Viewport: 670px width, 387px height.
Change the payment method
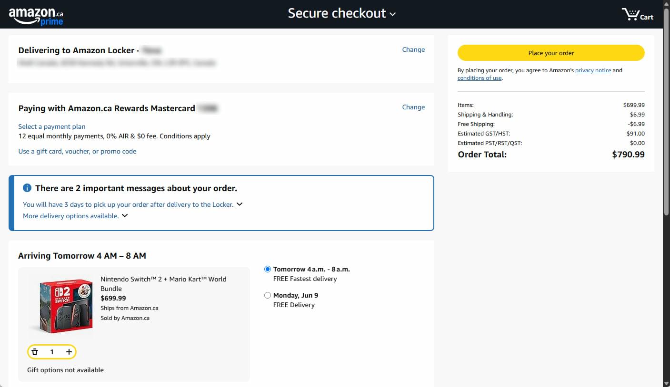413,107
